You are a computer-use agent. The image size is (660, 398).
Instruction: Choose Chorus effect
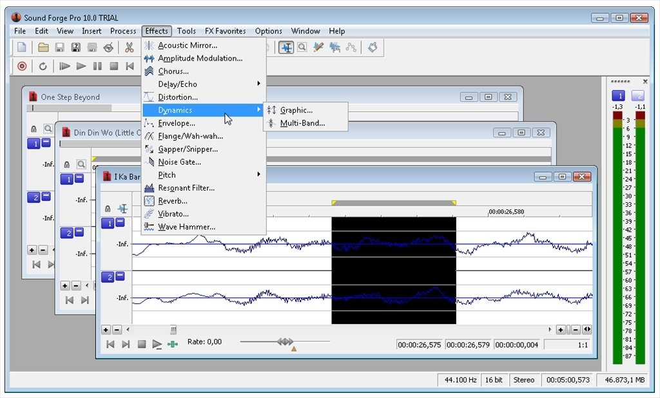pos(204,71)
